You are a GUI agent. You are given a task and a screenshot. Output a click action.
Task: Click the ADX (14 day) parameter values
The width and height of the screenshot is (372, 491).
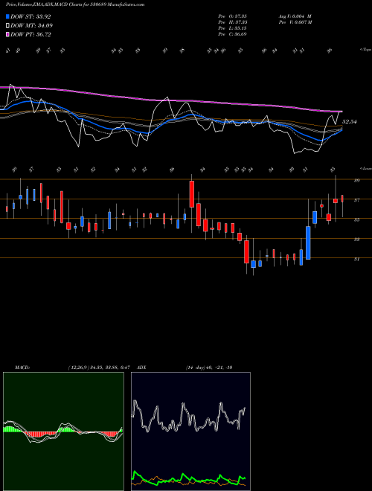tap(209, 368)
